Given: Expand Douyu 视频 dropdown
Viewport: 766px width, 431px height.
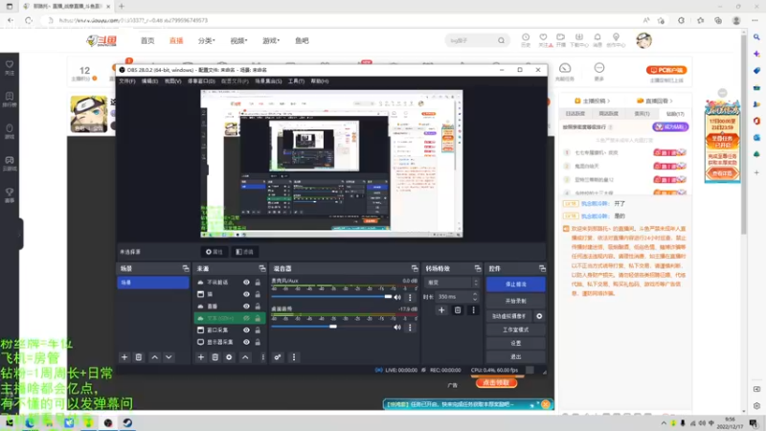Looking at the screenshot, I should click(x=238, y=40).
